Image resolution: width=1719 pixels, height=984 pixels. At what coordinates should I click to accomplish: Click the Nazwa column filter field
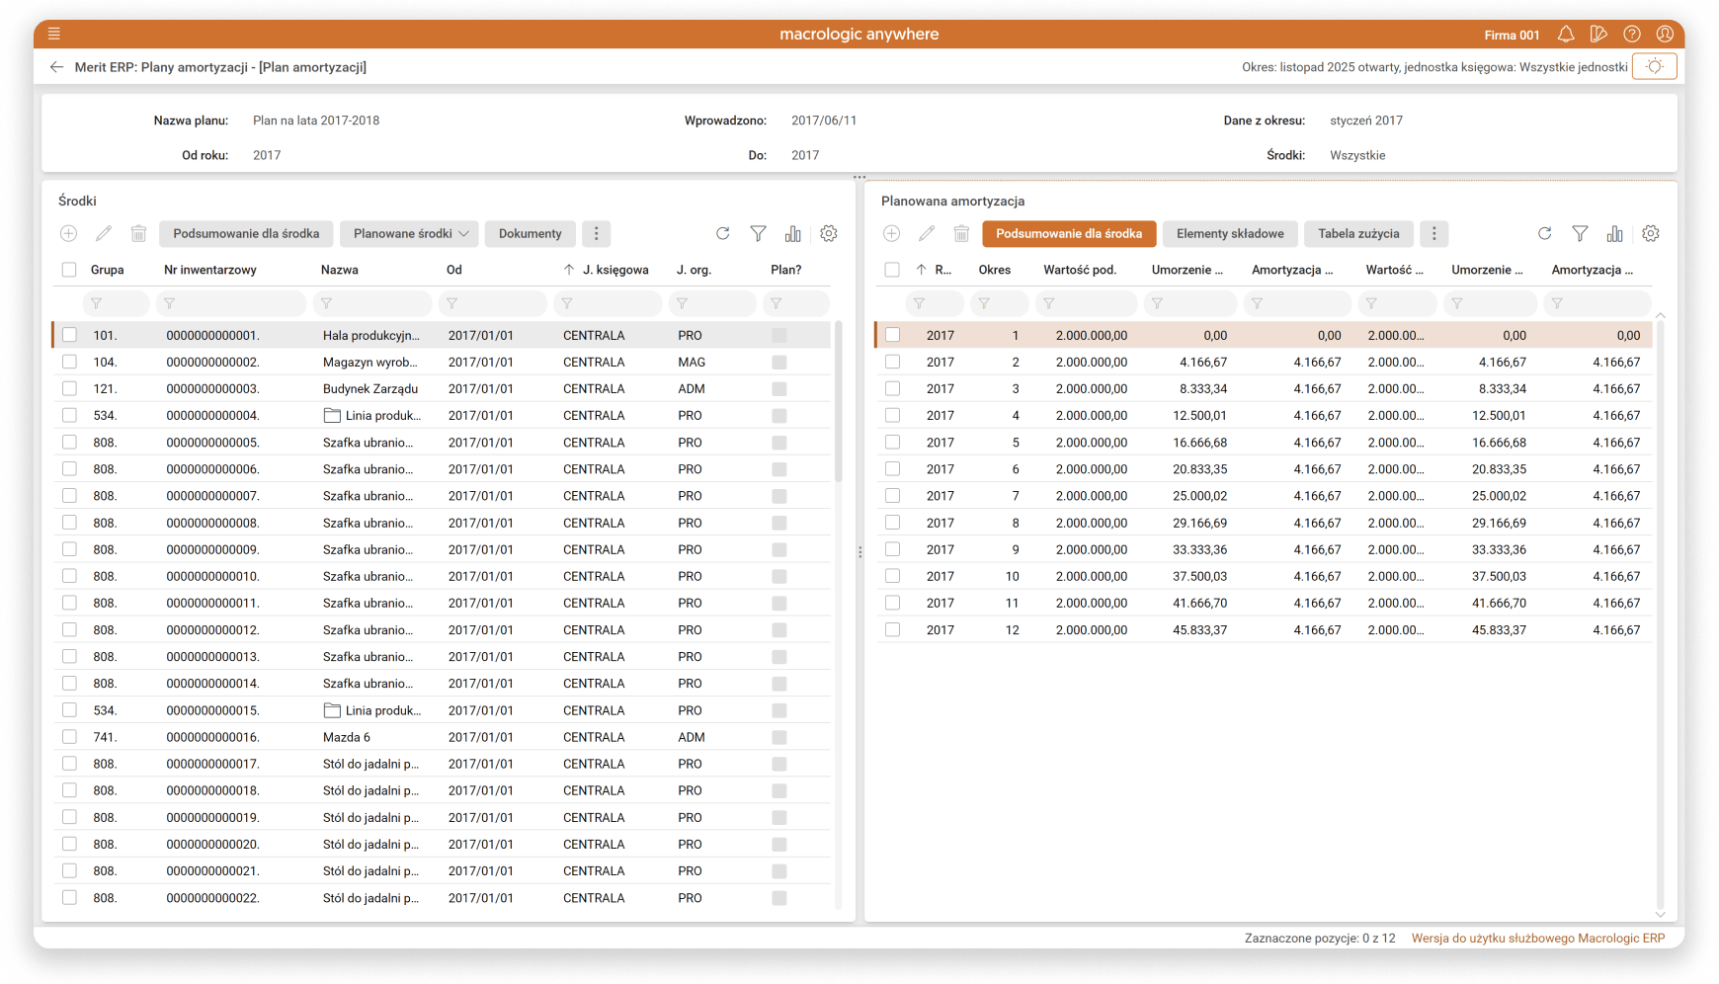[372, 303]
